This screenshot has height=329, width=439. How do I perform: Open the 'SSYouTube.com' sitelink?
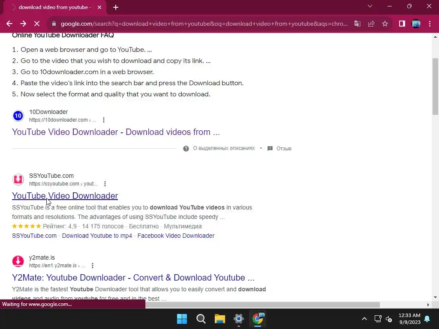(34, 236)
